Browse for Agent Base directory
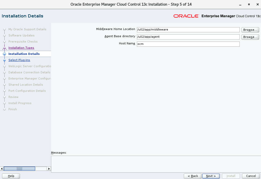Viewport: 261px width, 179px height. tap(250, 37)
